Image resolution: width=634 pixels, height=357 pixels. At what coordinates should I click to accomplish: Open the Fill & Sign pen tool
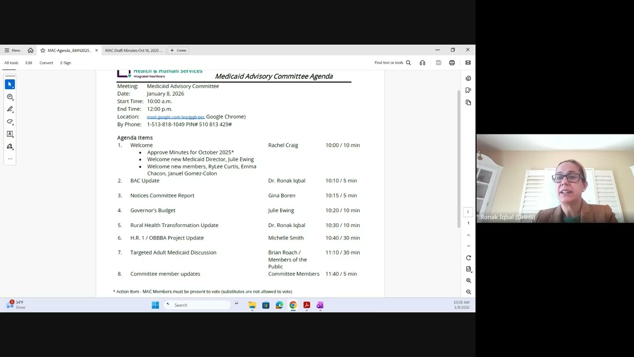[x=10, y=146]
